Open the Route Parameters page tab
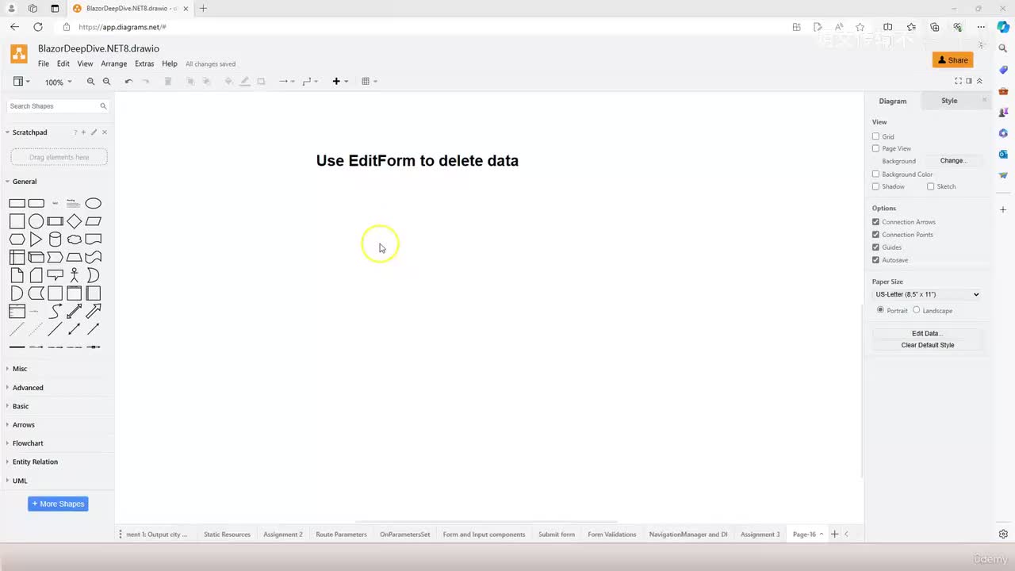 tap(341, 535)
